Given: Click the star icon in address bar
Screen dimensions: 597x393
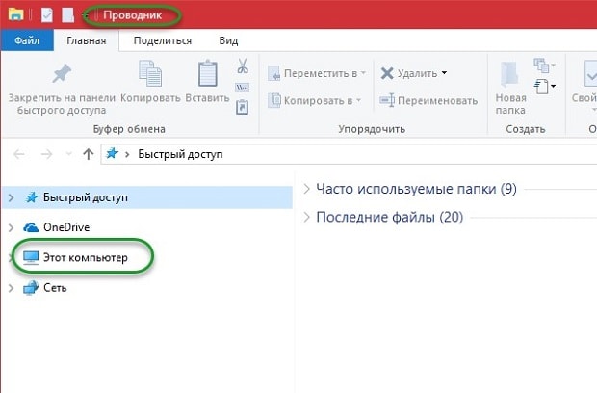Looking at the screenshot, I should [x=112, y=153].
